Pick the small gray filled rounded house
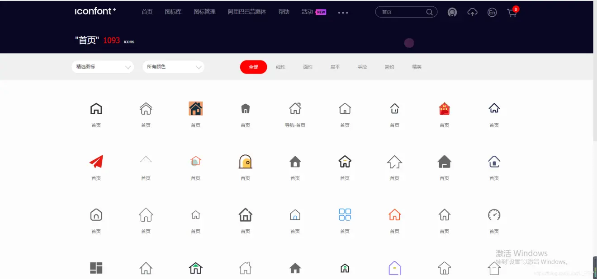Screen dimensions: 597x279 point(245,108)
